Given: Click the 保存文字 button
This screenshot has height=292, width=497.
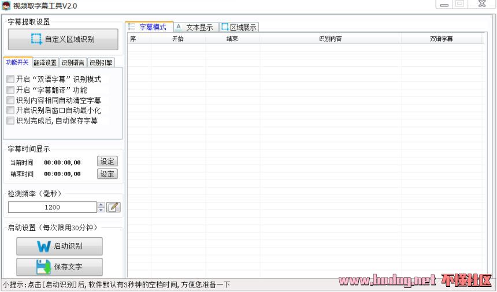Looking at the screenshot, I should (60, 267).
